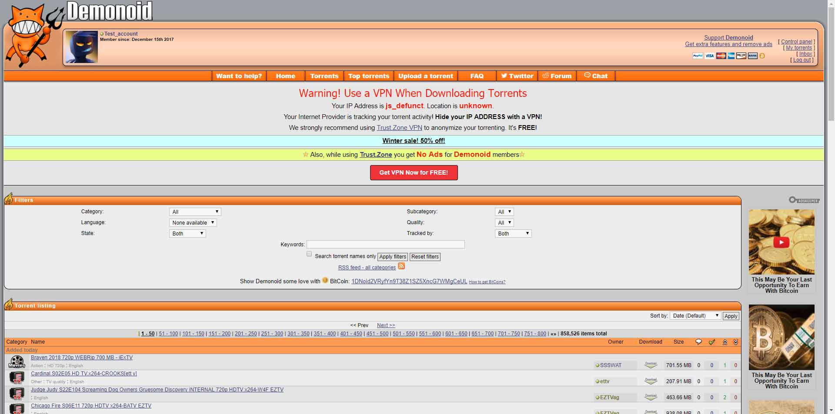Click the comments speech-bubble column header icon
This screenshot has height=414, width=835.
pyautogui.click(x=698, y=342)
